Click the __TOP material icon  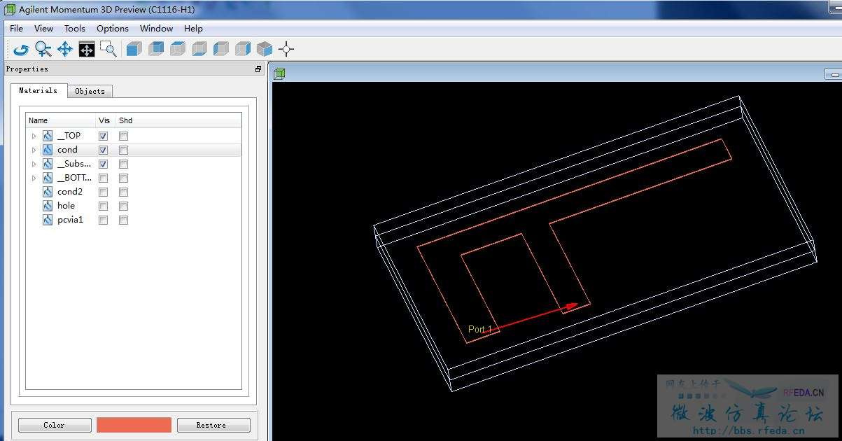pyautogui.click(x=48, y=136)
